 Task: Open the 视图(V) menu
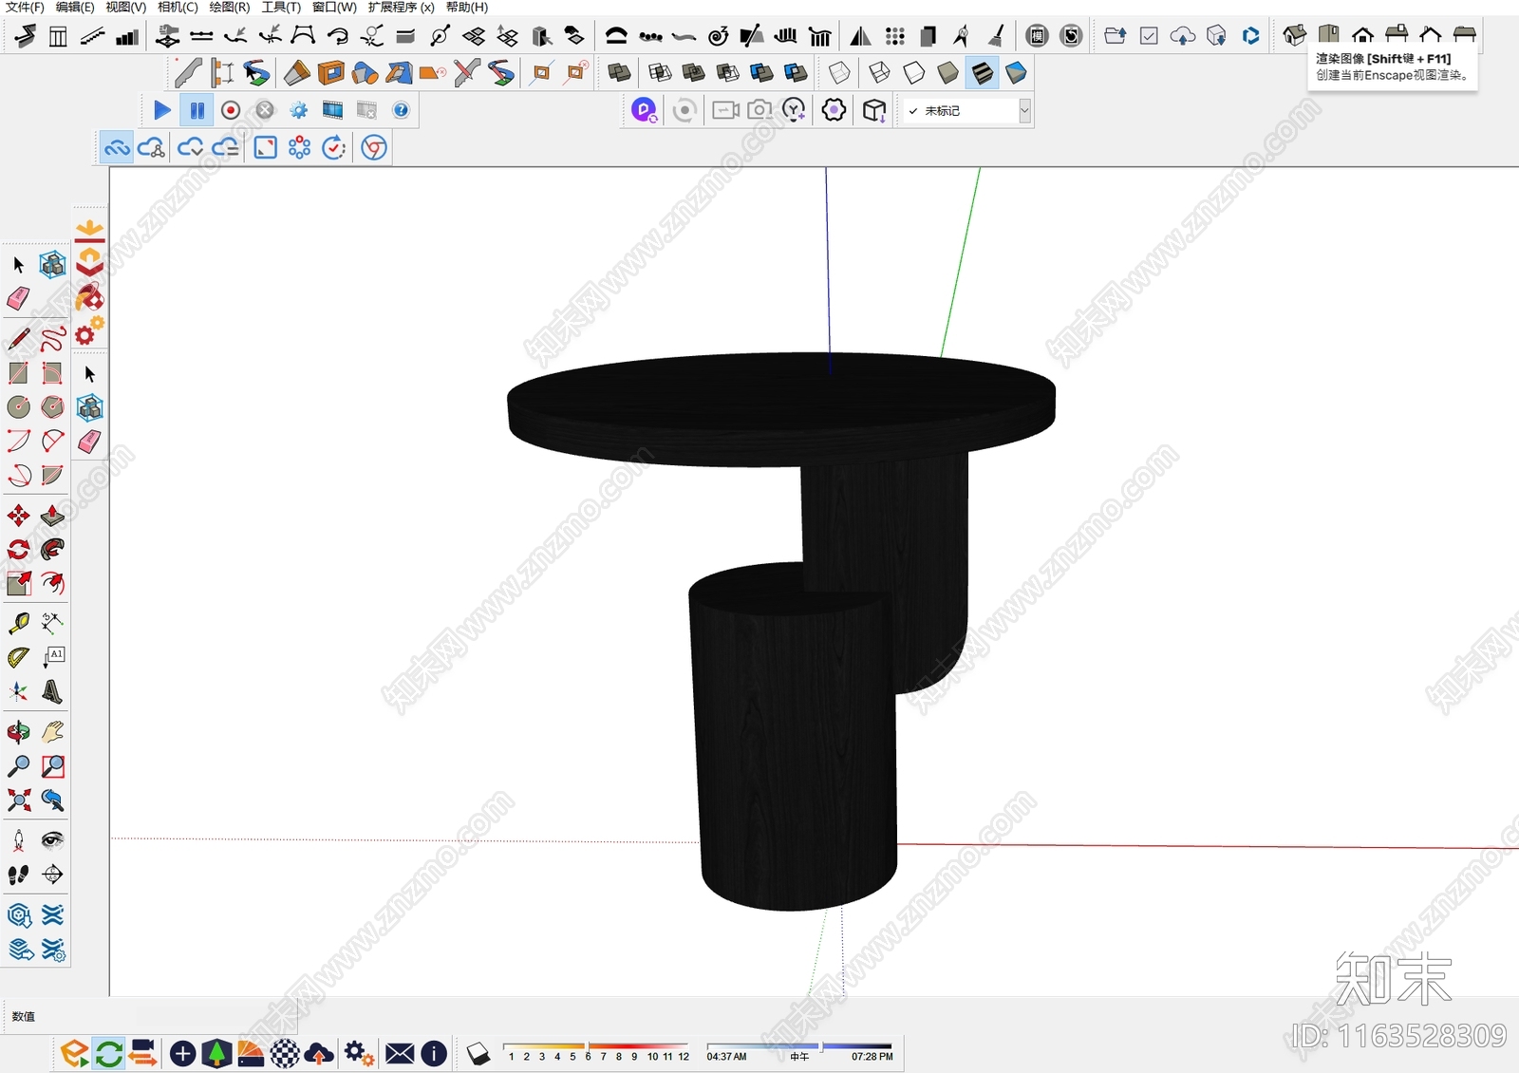(125, 7)
